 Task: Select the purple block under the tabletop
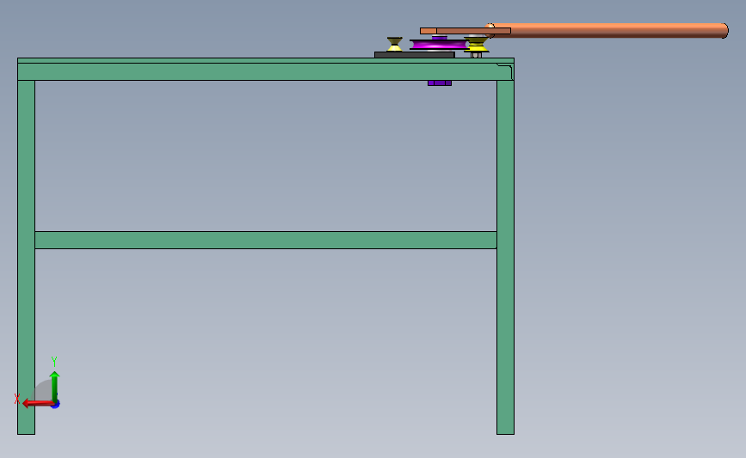coord(440,83)
